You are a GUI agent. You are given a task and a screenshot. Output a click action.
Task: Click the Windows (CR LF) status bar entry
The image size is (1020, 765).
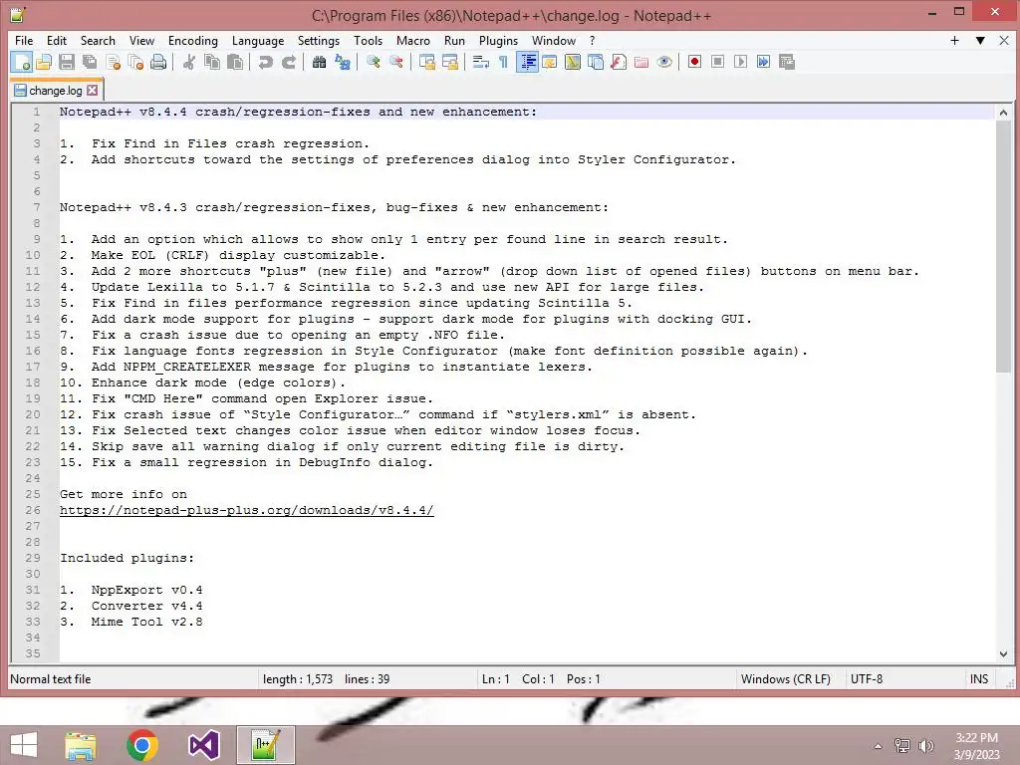(786, 679)
